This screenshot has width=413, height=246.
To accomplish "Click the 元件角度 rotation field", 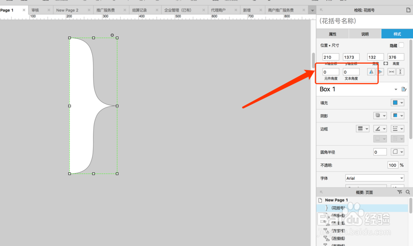I will coord(331,72).
